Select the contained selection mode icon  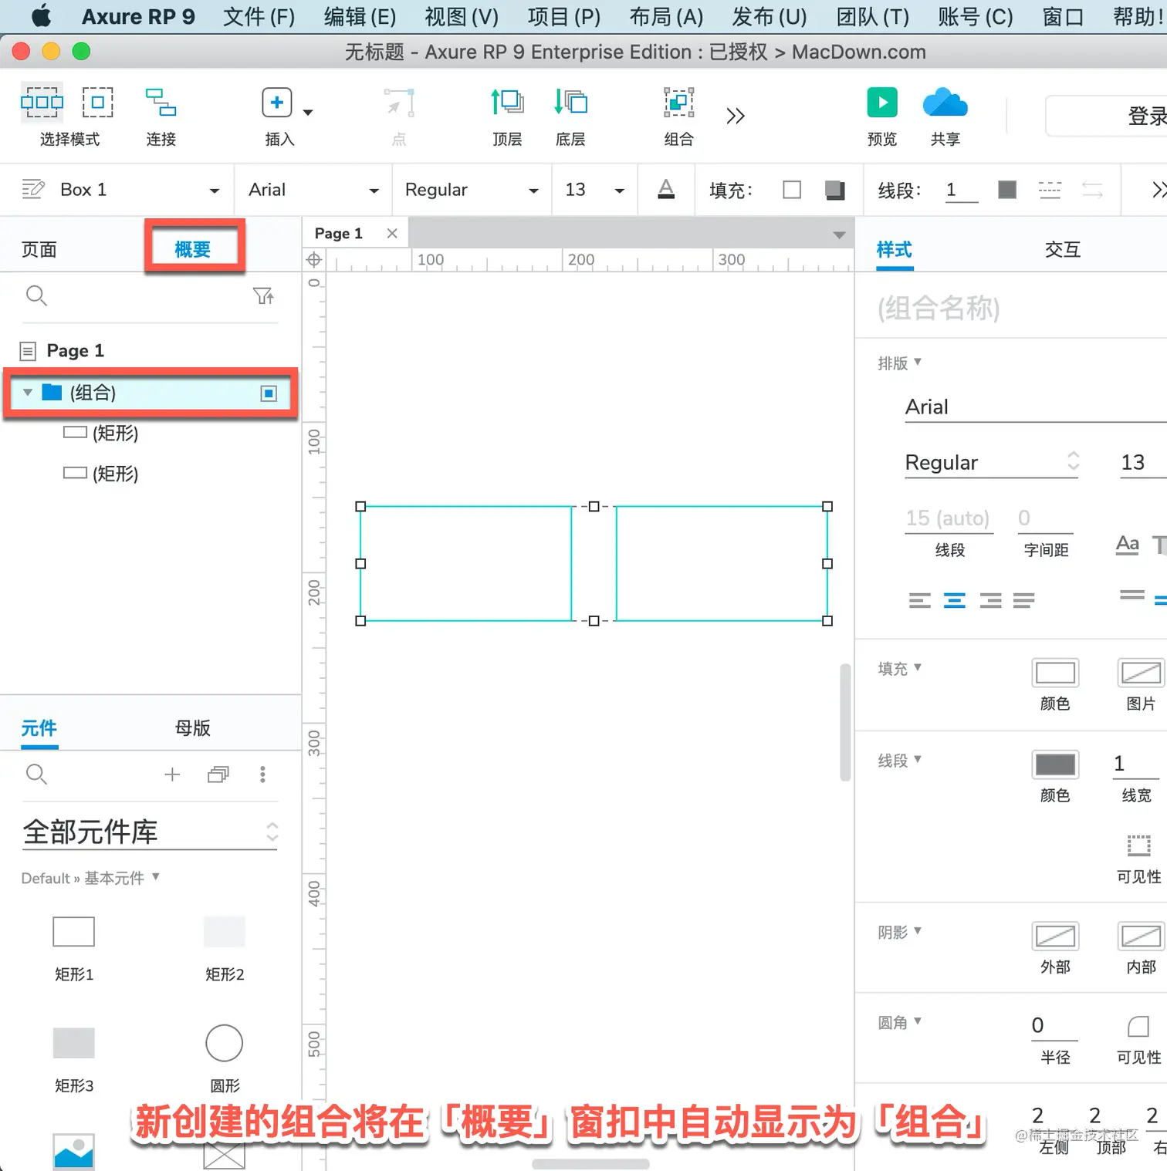(98, 102)
